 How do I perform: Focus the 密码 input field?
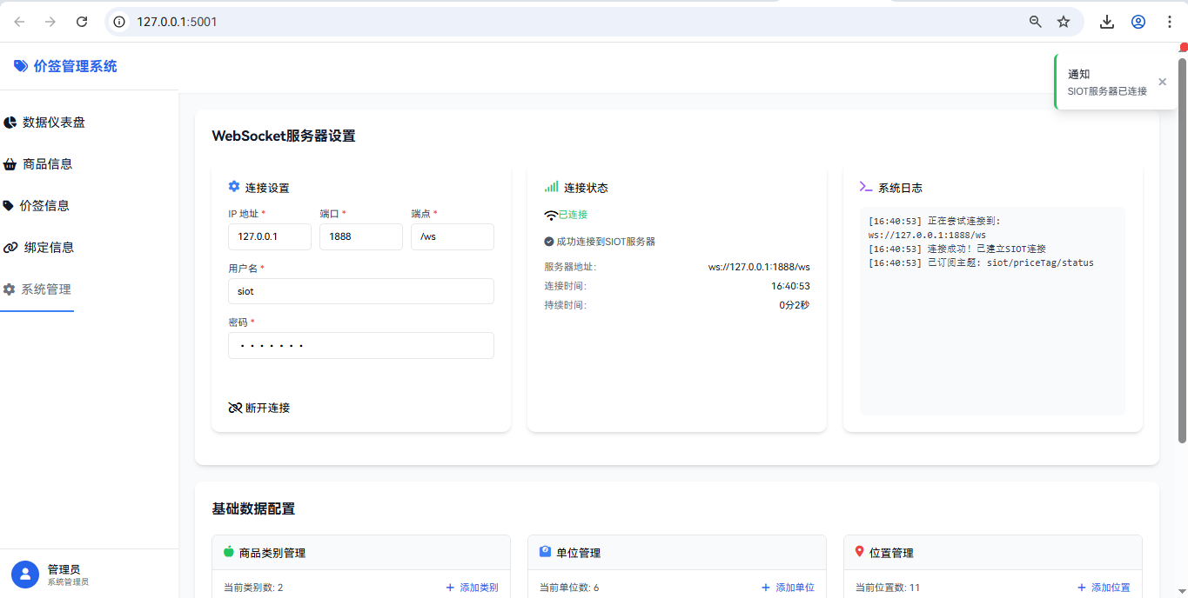(361, 345)
